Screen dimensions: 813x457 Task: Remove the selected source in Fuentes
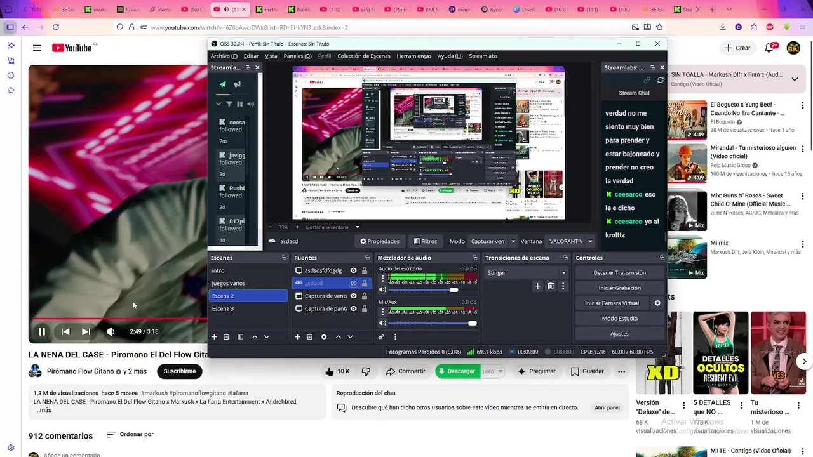(309, 337)
